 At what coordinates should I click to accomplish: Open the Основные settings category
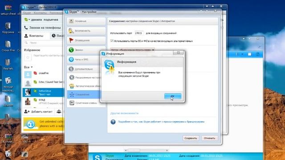pyautogui.click(x=86, y=21)
